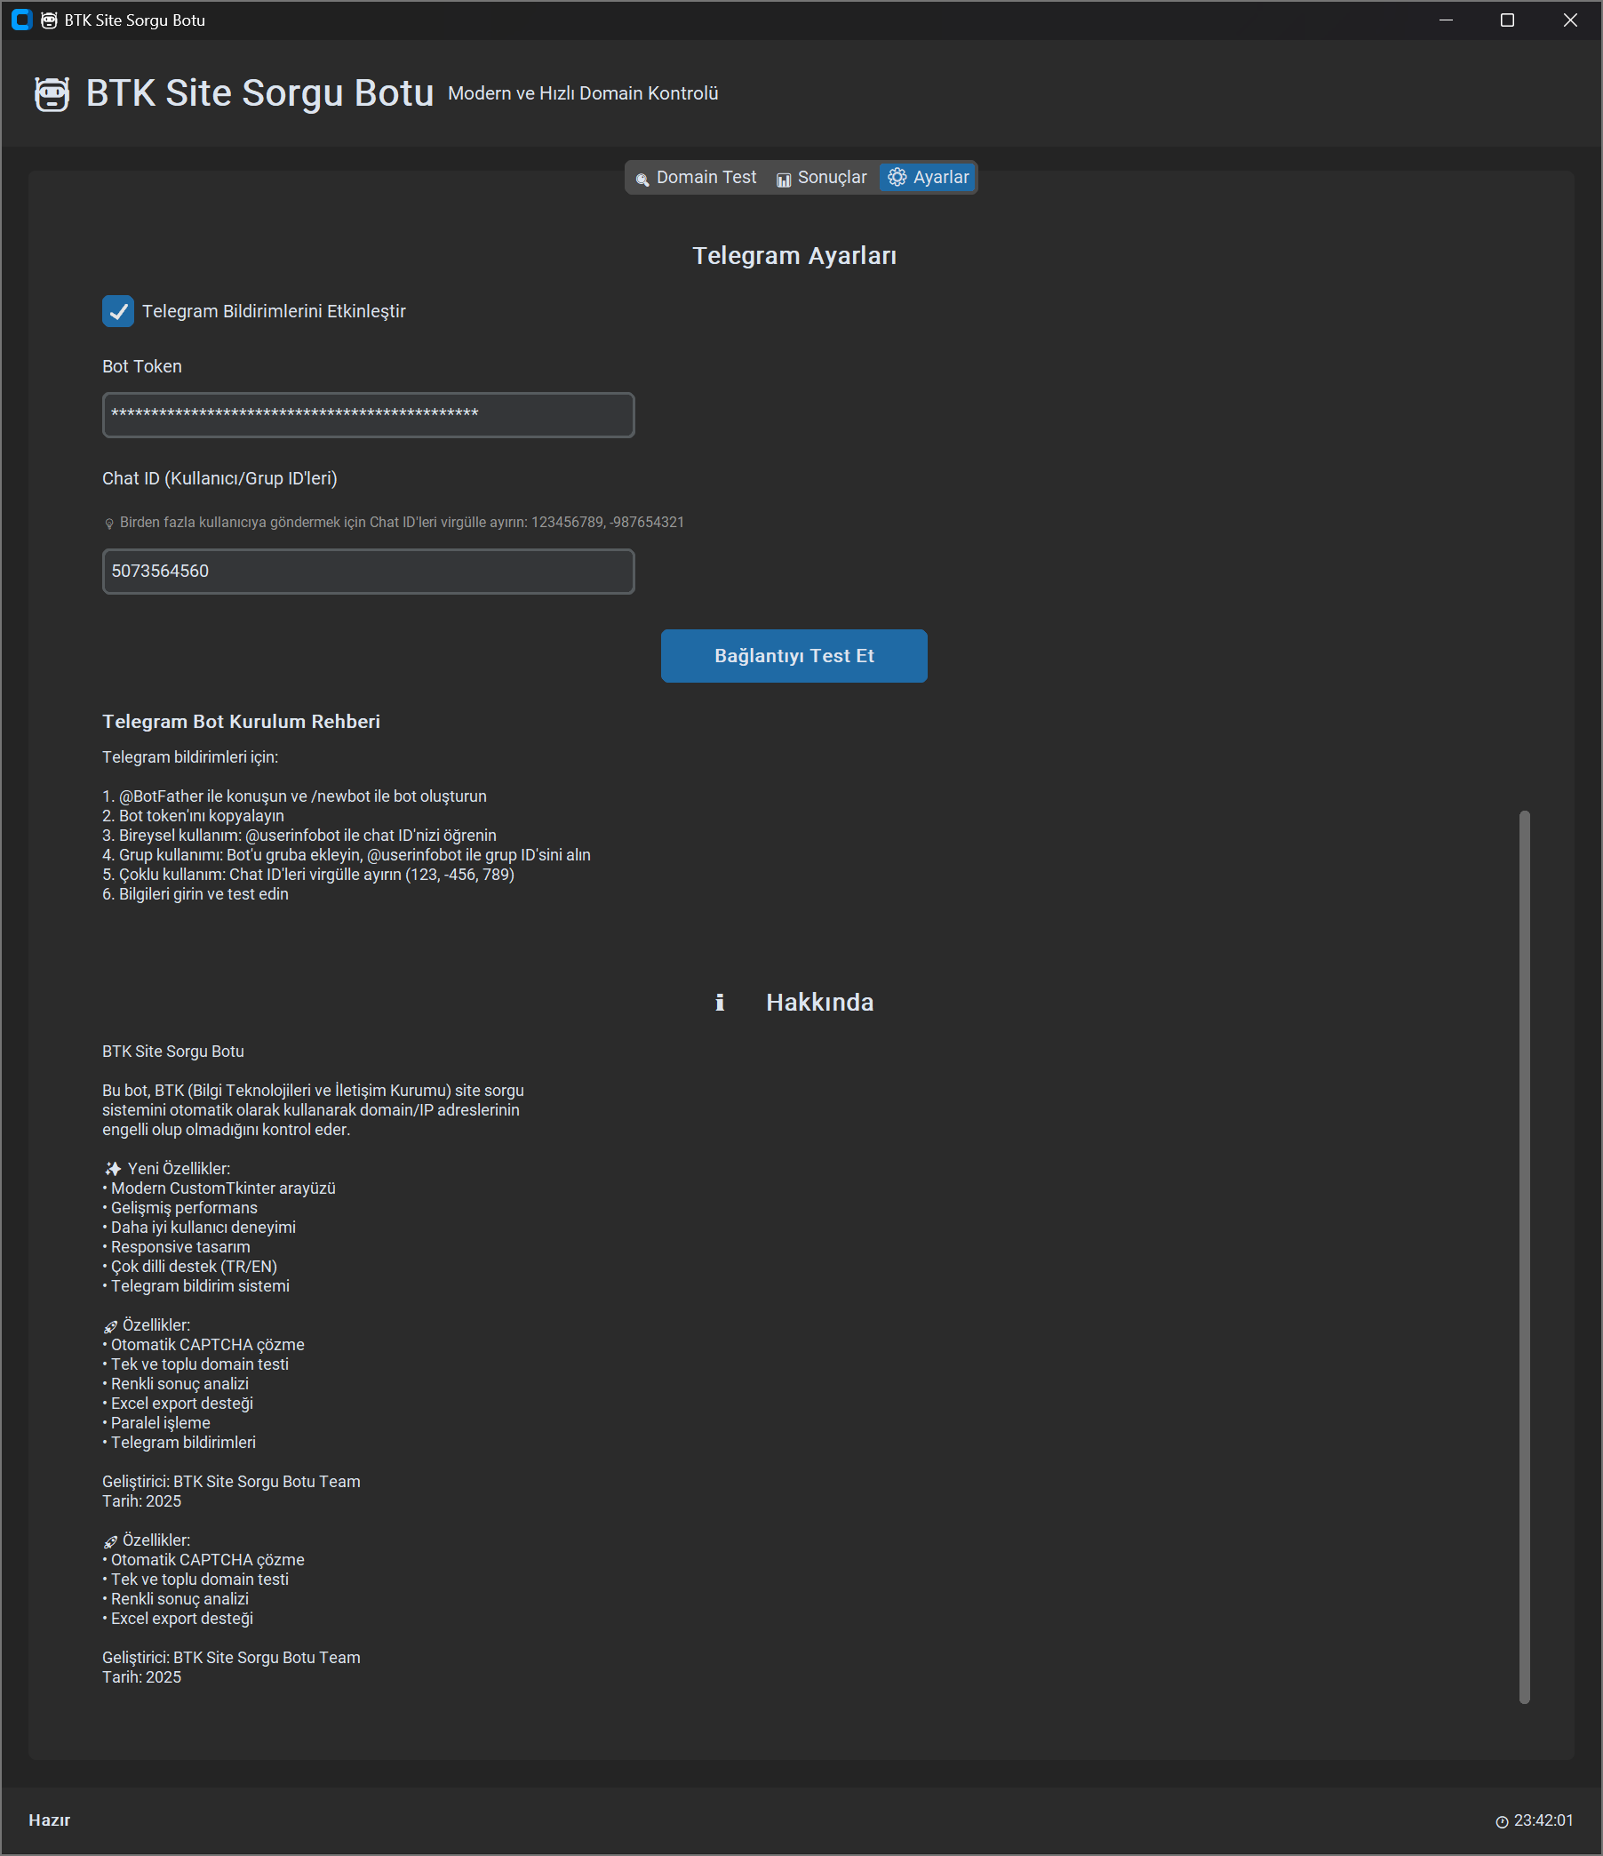Focus the Bot Token input field

(x=368, y=415)
